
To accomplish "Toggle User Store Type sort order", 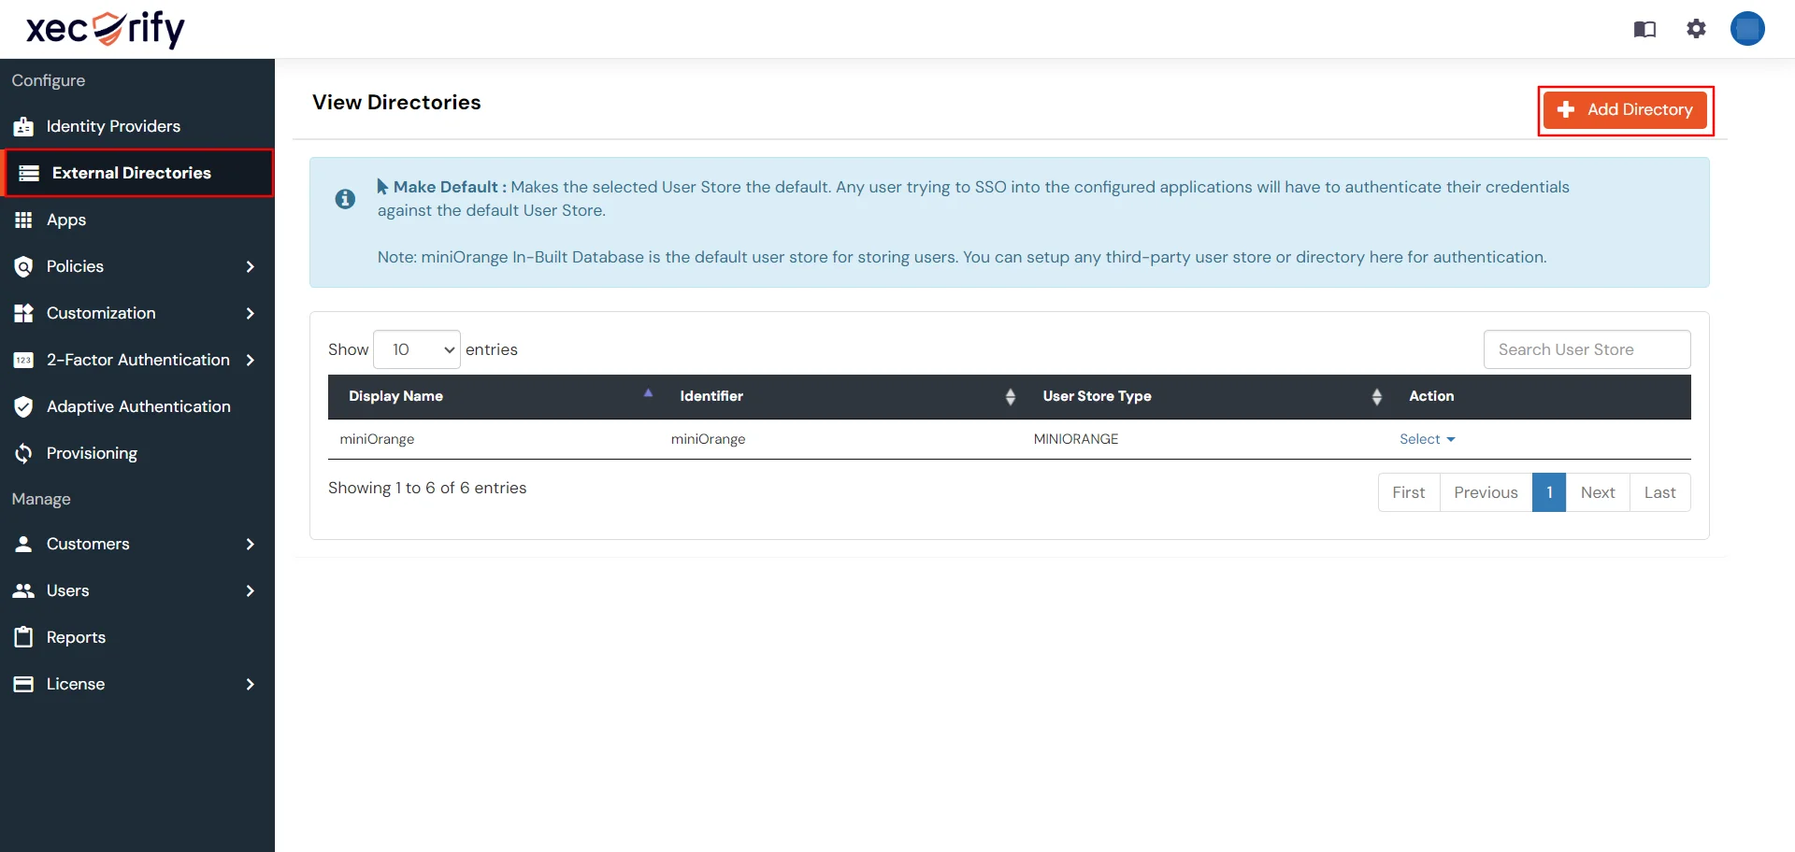I will (x=1377, y=396).
